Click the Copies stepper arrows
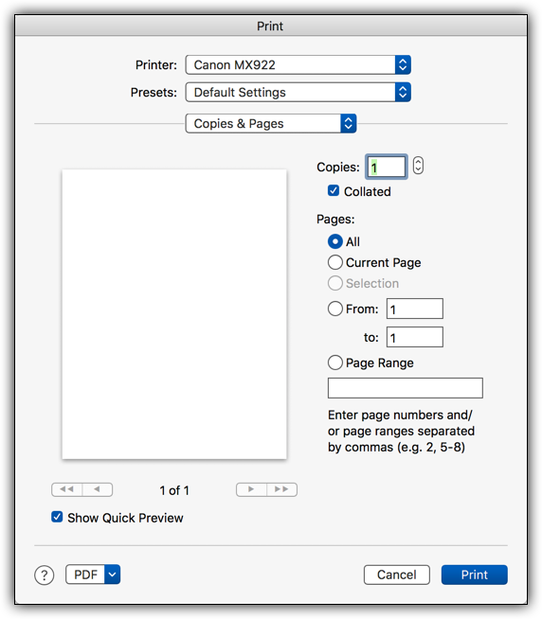542x619 pixels. tap(418, 166)
